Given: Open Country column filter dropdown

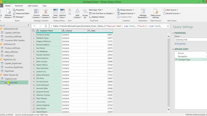Looking at the screenshot, I should pos(85,31).
